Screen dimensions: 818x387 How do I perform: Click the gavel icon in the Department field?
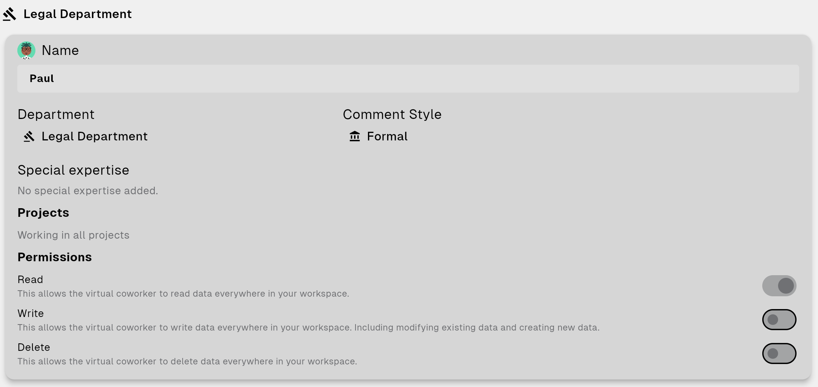click(x=29, y=136)
